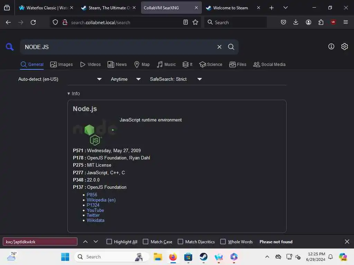Open Firefox View tab list icon
This screenshot has height=265, width=354.
[x=7, y=8]
